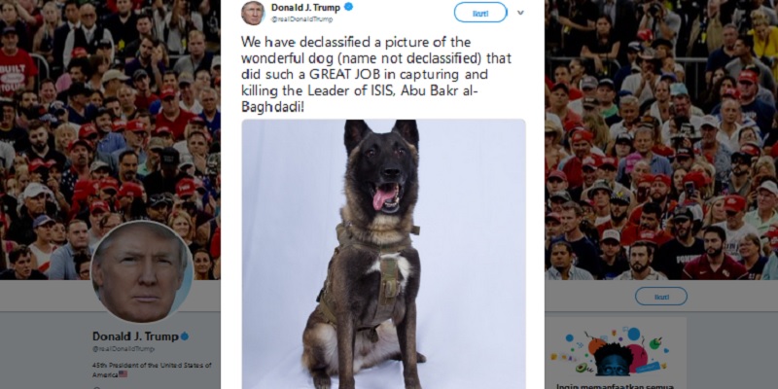Click the American flag emoji in the bio
The image size is (778, 389).
123,374
